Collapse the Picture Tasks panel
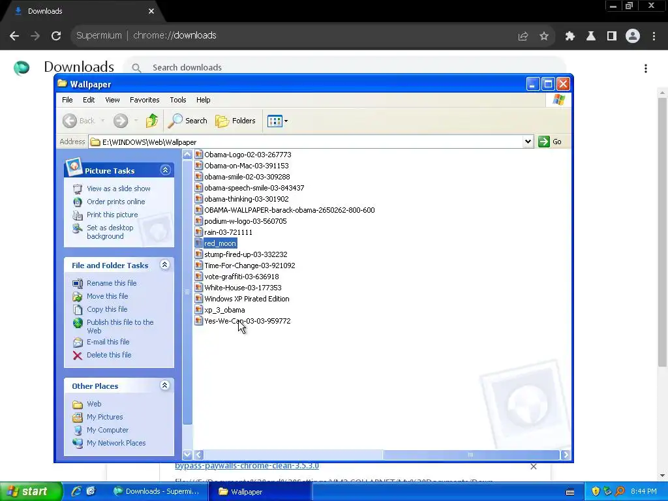The height and width of the screenshot is (501, 668). 165,170
